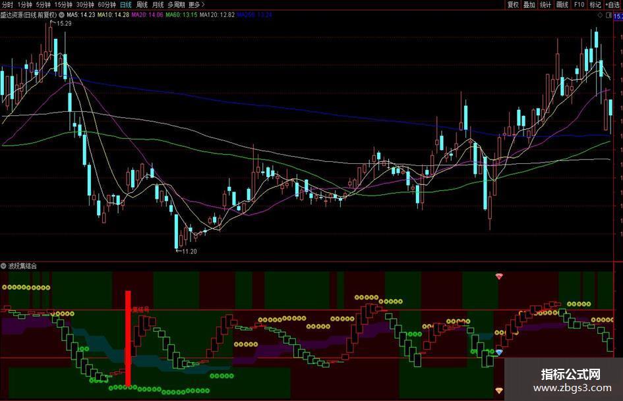Click the red diamond signal at indicator top
The height and width of the screenshot is (401, 623).
(499, 277)
